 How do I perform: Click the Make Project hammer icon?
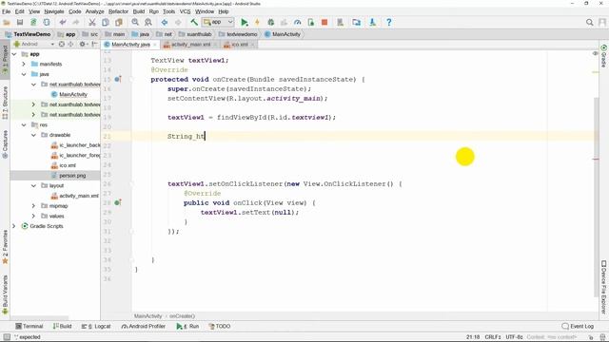(x=194, y=22)
